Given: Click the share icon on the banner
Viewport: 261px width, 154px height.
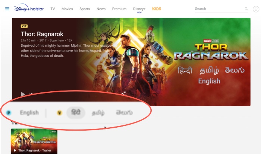Looking at the screenshot, I should tap(124, 94).
